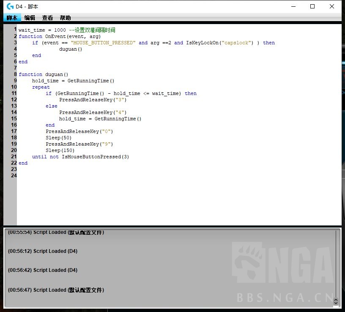This screenshot has width=345, height=312.
Task: Click the "MOUSE_BUTTON_PRESSED" string
Action: coord(103,43)
